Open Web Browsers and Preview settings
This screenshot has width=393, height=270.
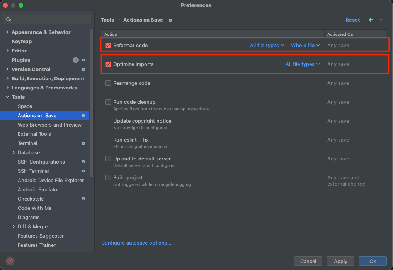[x=49, y=125]
